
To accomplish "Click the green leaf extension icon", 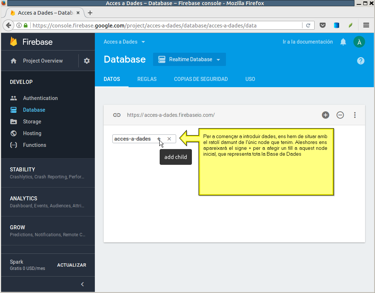I will (350, 25).
